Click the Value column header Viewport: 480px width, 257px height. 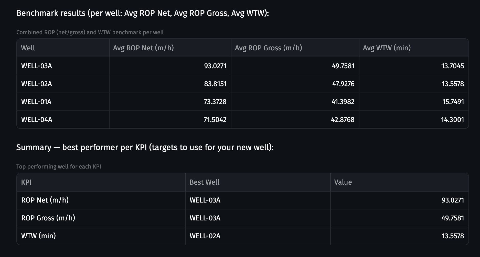(343, 182)
